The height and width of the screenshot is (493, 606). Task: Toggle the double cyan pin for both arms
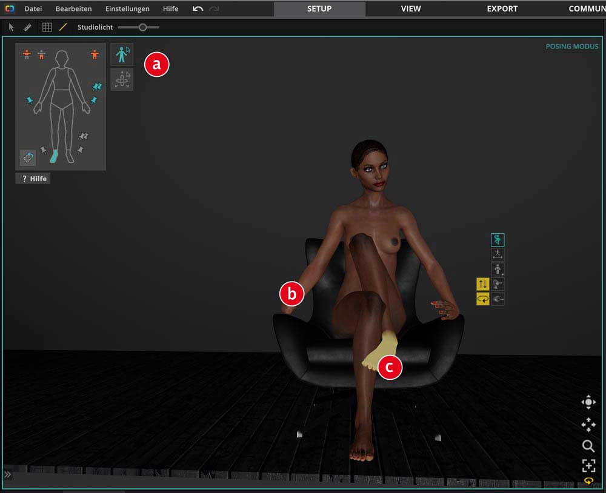[x=97, y=87]
